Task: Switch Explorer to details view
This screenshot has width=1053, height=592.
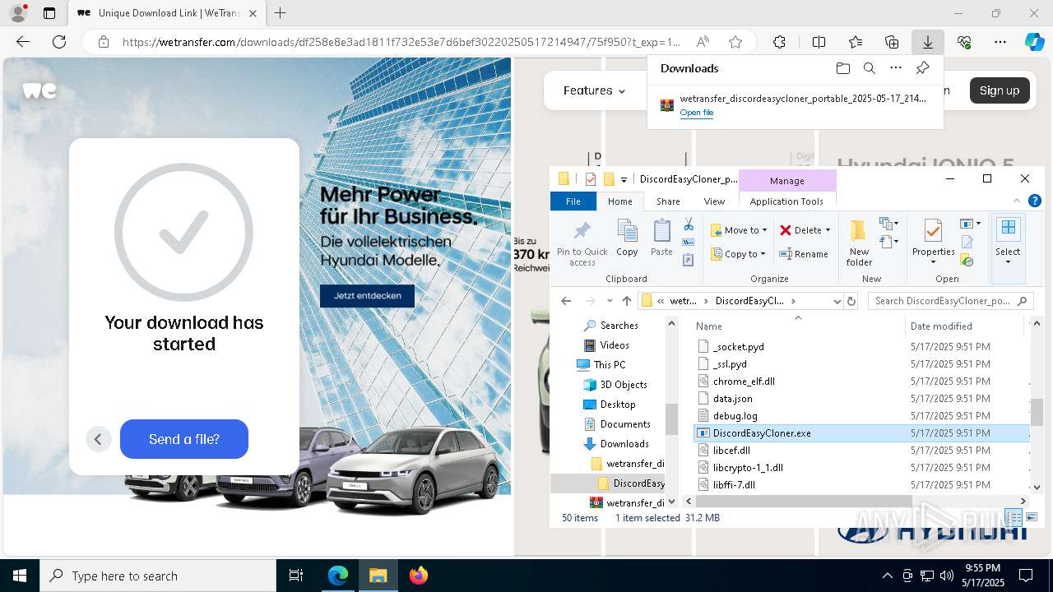Action: tap(1014, 517)
